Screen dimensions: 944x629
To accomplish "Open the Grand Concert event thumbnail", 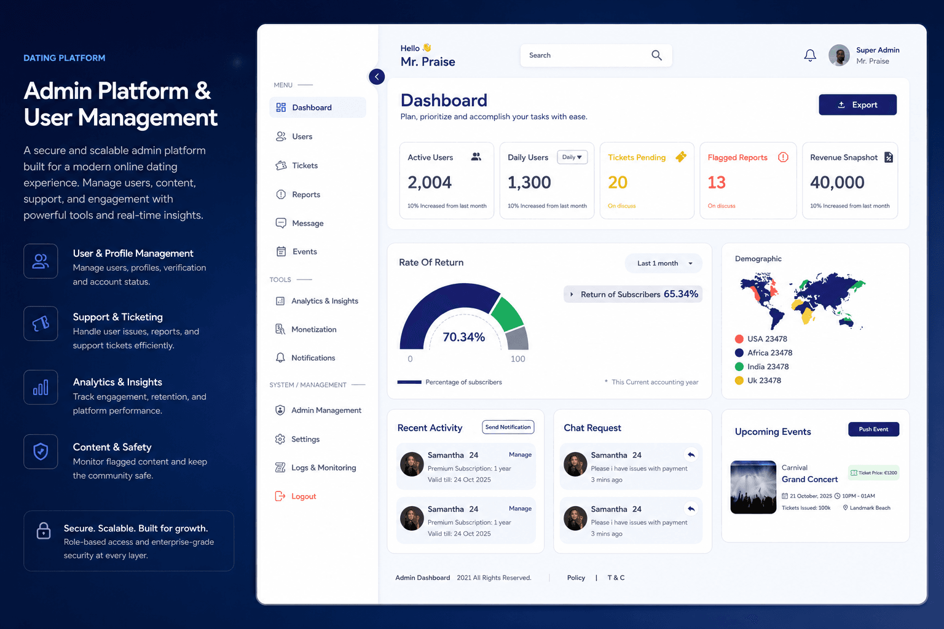I will 753,487.
